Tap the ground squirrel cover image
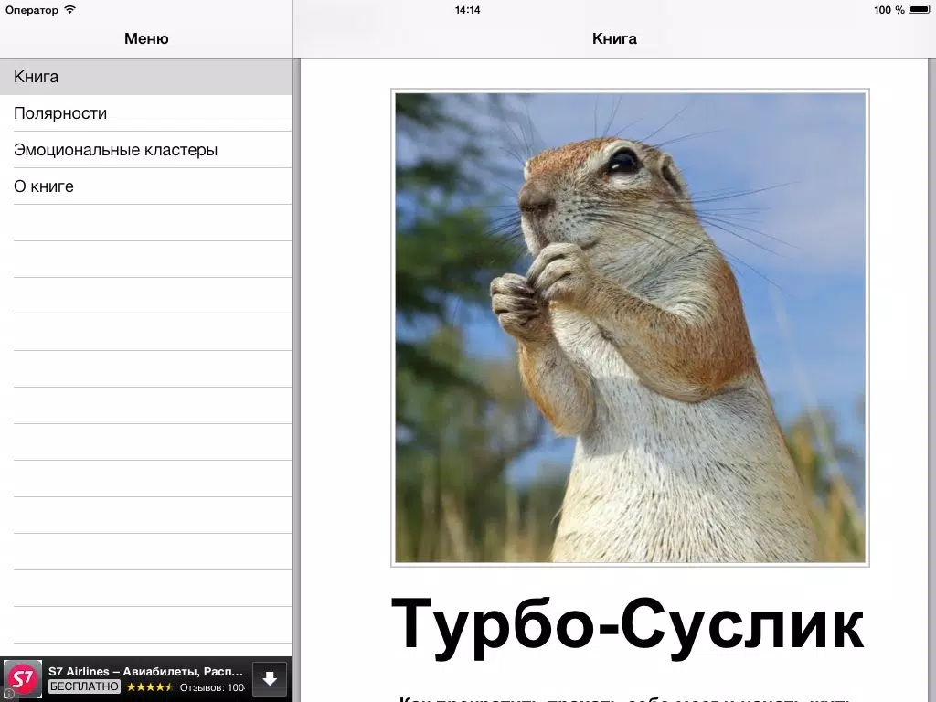The width and height of the screenshot is (936, 702). point(630,327)
